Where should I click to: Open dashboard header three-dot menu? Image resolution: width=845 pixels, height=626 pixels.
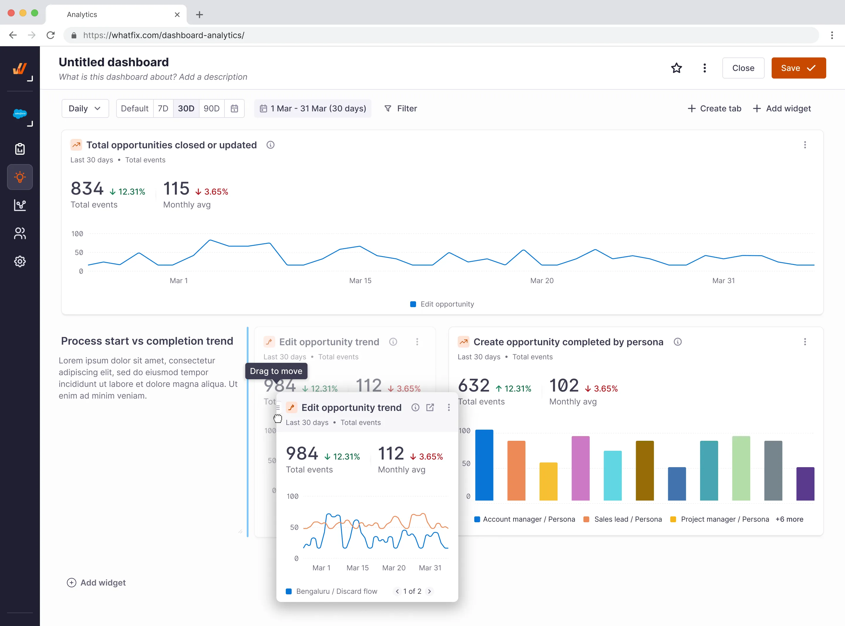704,68
